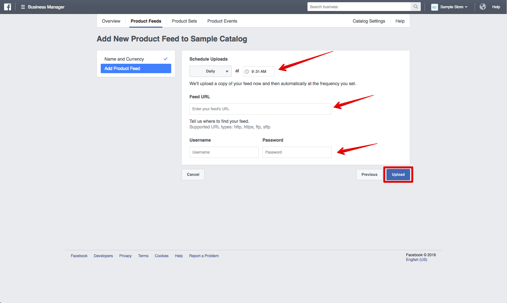The image size is (507, 303).
Task: Click the Help icon in top bar
Action: pos(496,7)
